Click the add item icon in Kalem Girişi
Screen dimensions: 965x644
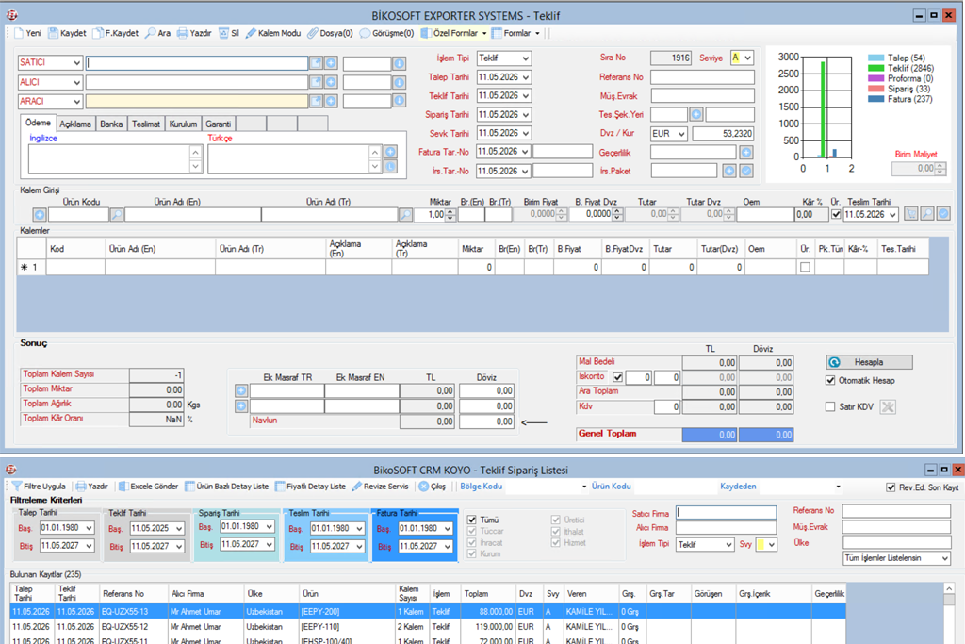pos(40,214)
